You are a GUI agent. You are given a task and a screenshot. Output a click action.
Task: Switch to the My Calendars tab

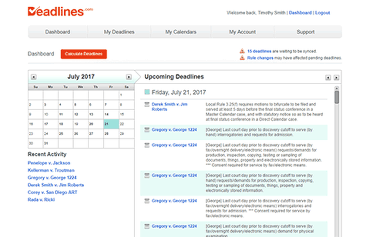(181, 32)
